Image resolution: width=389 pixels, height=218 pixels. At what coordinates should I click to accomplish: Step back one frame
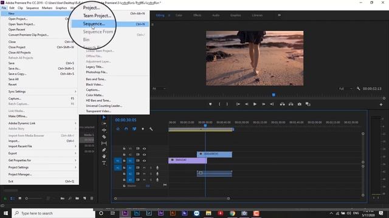(247, 104)
